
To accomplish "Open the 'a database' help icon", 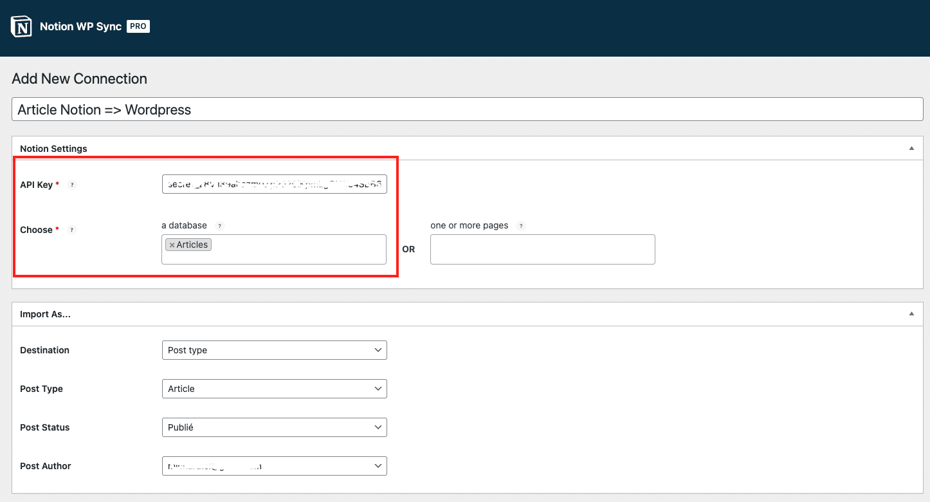I will (x=219, y=225).
